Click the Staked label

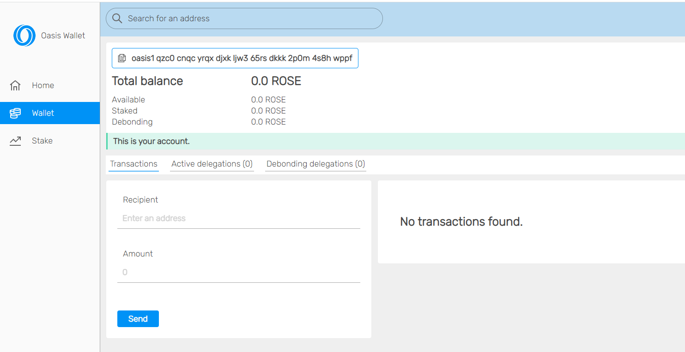125,111
